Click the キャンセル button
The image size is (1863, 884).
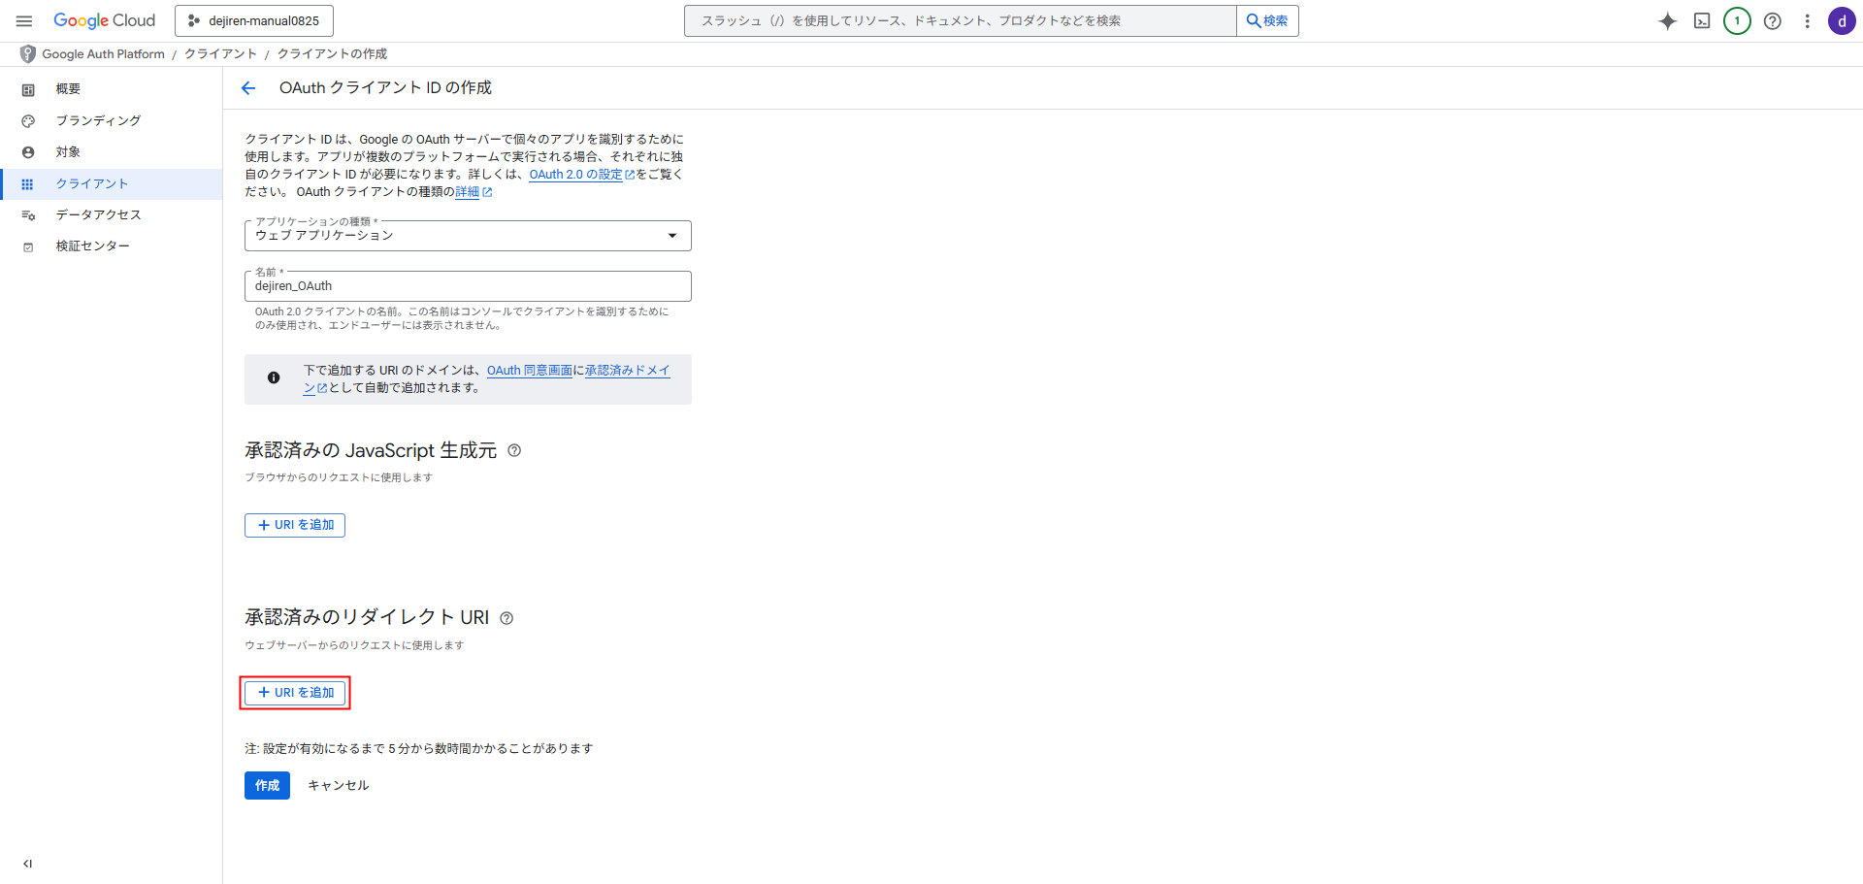point(338,785)
